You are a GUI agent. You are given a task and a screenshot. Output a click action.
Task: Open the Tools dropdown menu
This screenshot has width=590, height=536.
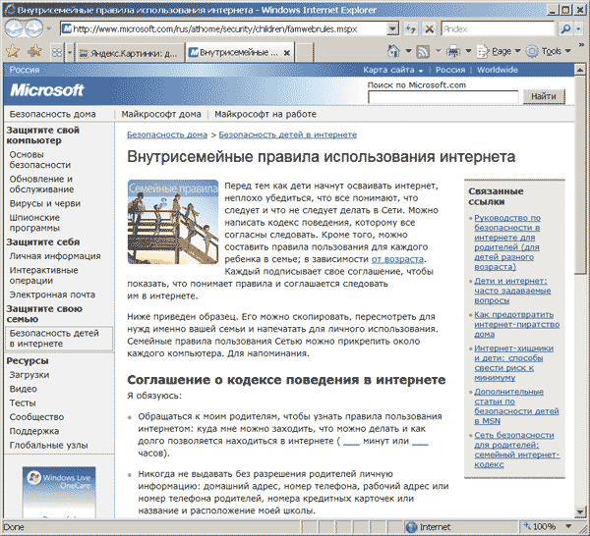tap(551, 51)
